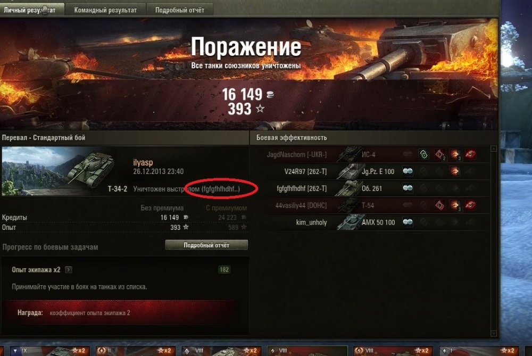Image resolution: width=532 pixels, height=356 pixels.
Task: Select the Личный результат tab
Action: pos(30,10)
